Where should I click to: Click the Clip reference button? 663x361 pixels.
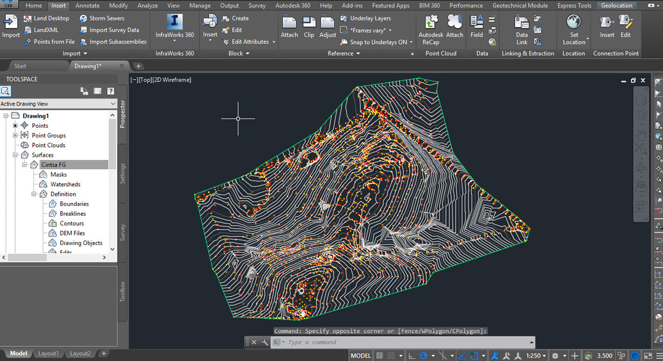(309, 26)
